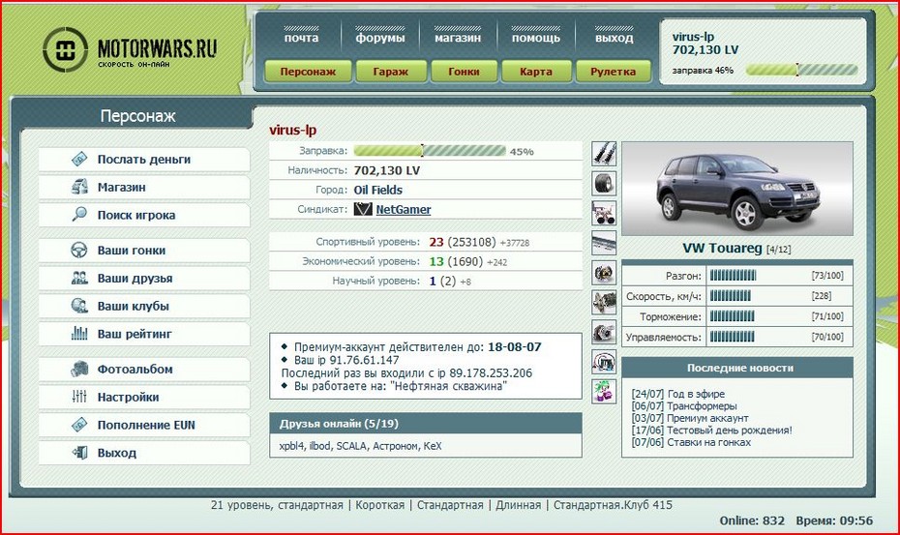Screen dimensions: 900x535
Task: Click the camera icon for Фотоальбом
Action: [x=80, y=370]
